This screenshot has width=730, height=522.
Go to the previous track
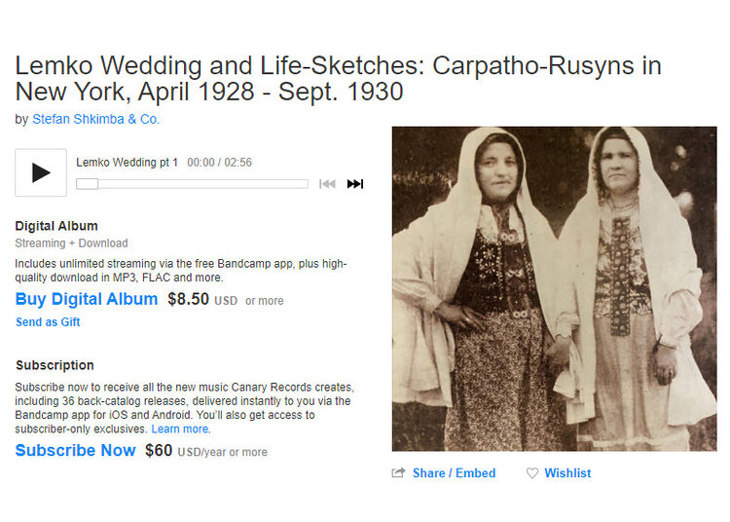[x=327, y=184]
